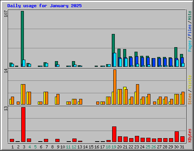Click the 'Daily usage for January 2025' title
This screenshot has width=194, height=151.
pyautogui.click(x=44, y=6)
